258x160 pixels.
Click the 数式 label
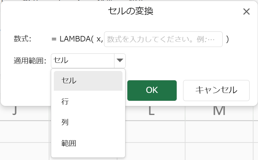[x=22, y=39]
